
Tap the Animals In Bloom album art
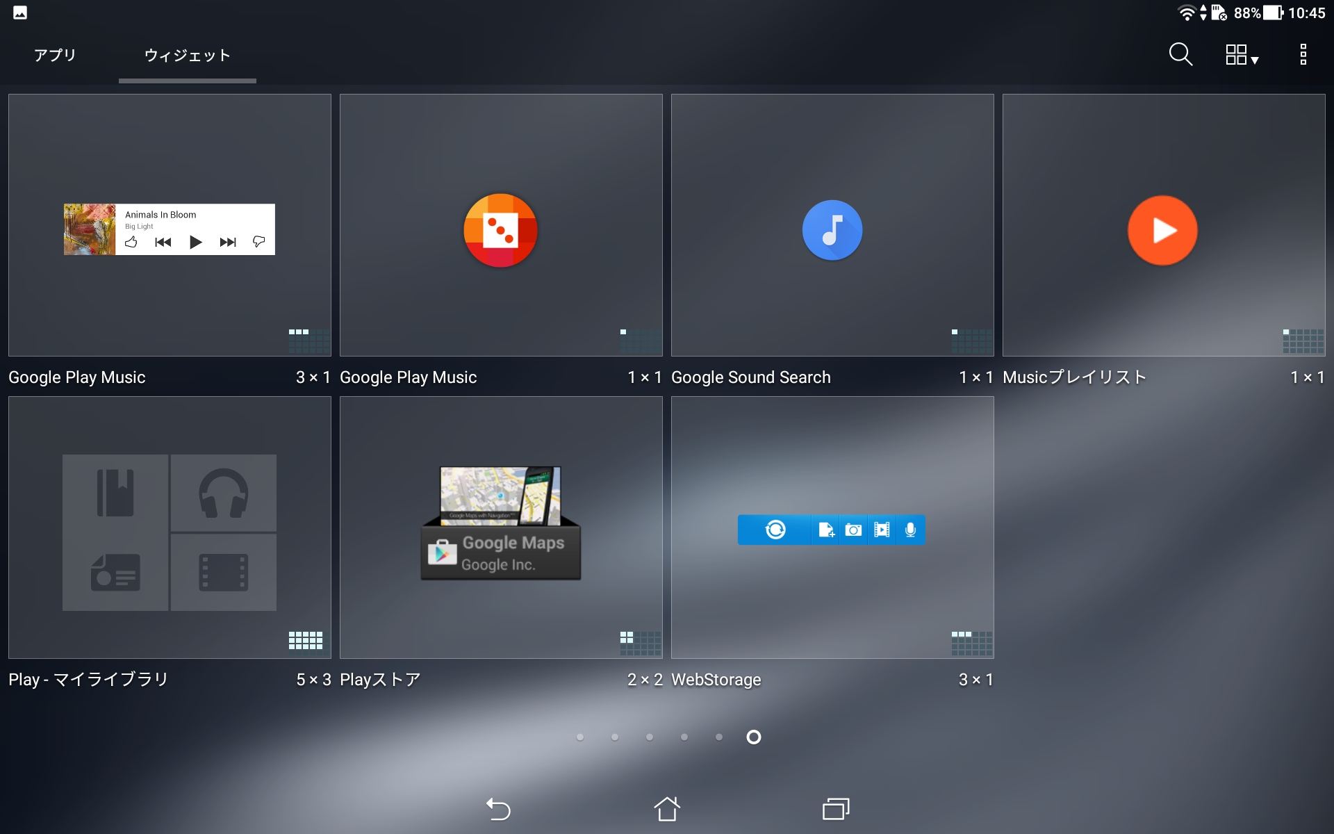90,229
